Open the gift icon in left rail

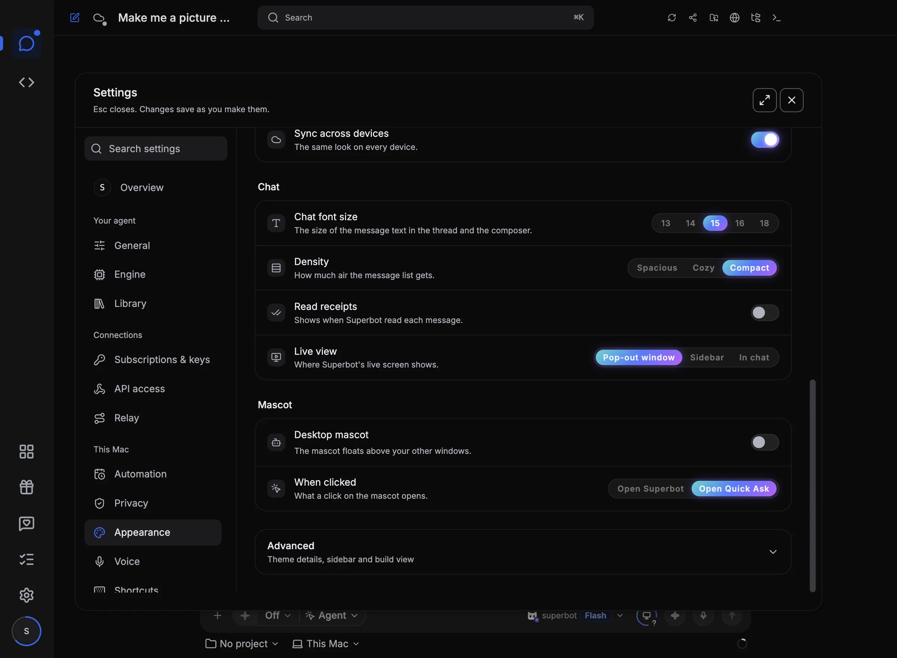tap(26, 487)
